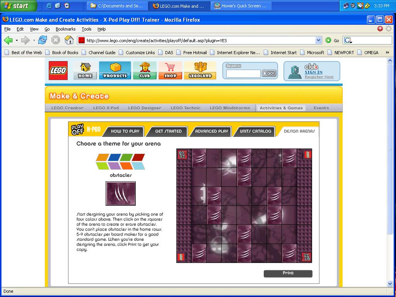Pick the light blue theme swatch
The height and width of the screenshot is (297, 396).
(x=138, y=166)
